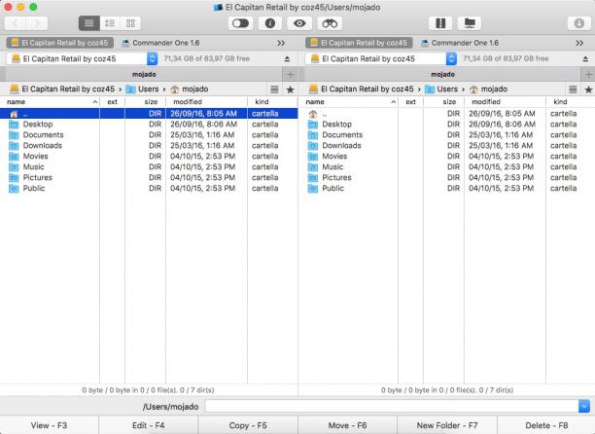Screen dimensions: 595x434
Task: Select the Documents folder in left pane
Action: [149, 135]
